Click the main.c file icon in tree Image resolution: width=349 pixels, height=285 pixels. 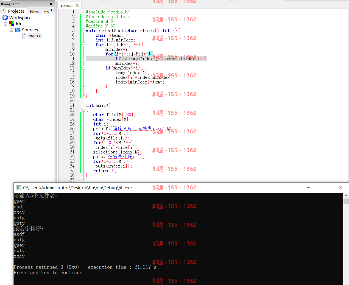coord(24,36)
